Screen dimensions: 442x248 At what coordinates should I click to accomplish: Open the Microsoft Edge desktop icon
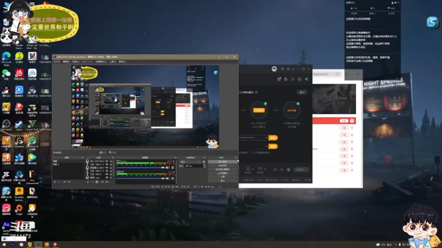pos(6,58)
